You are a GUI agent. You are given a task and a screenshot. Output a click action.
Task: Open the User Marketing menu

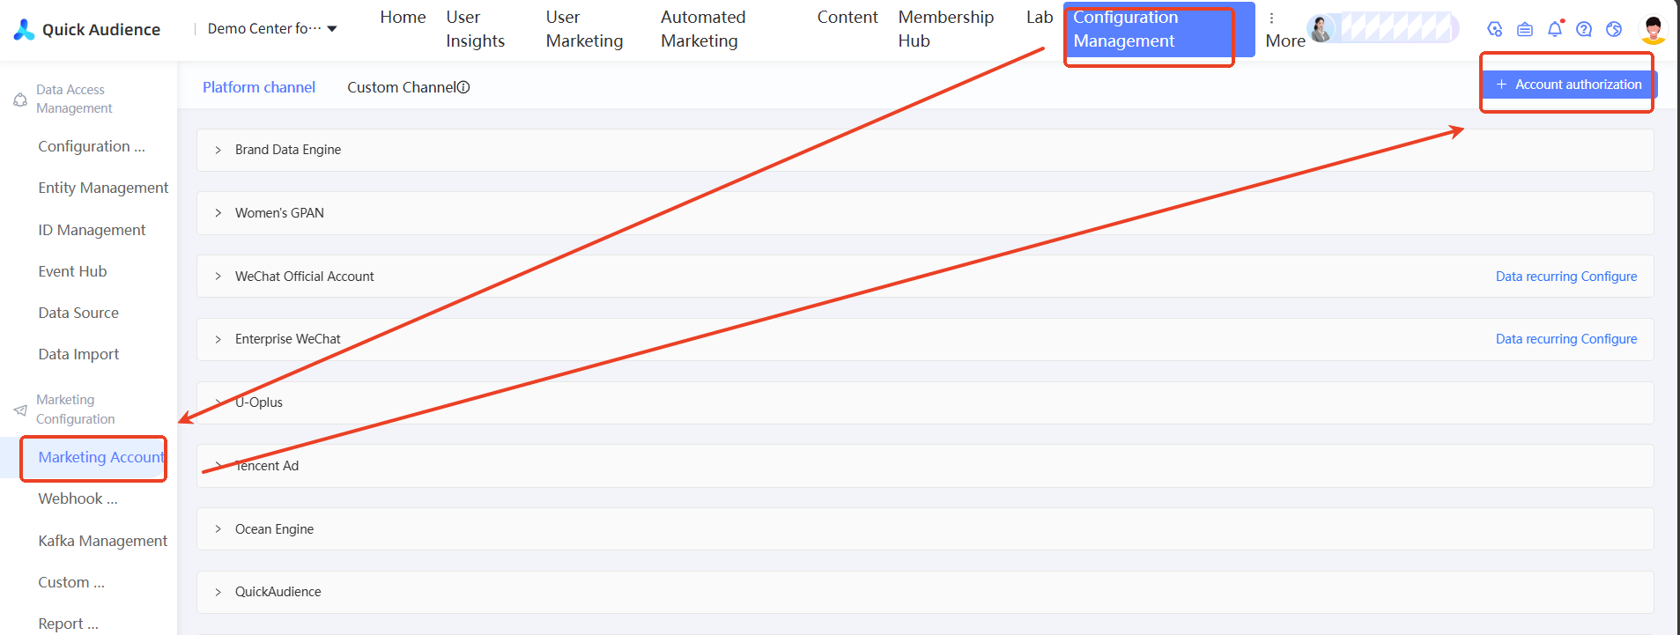pyautogui.click(x=584, y=29)
